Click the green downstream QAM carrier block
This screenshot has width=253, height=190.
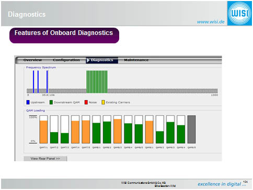point(97,82)
